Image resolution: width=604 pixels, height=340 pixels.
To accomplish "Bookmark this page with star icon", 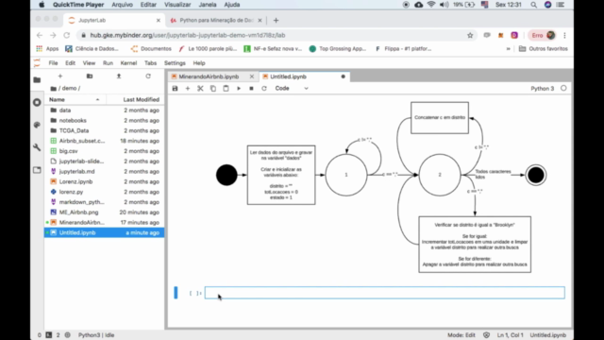I will (470, 35).
